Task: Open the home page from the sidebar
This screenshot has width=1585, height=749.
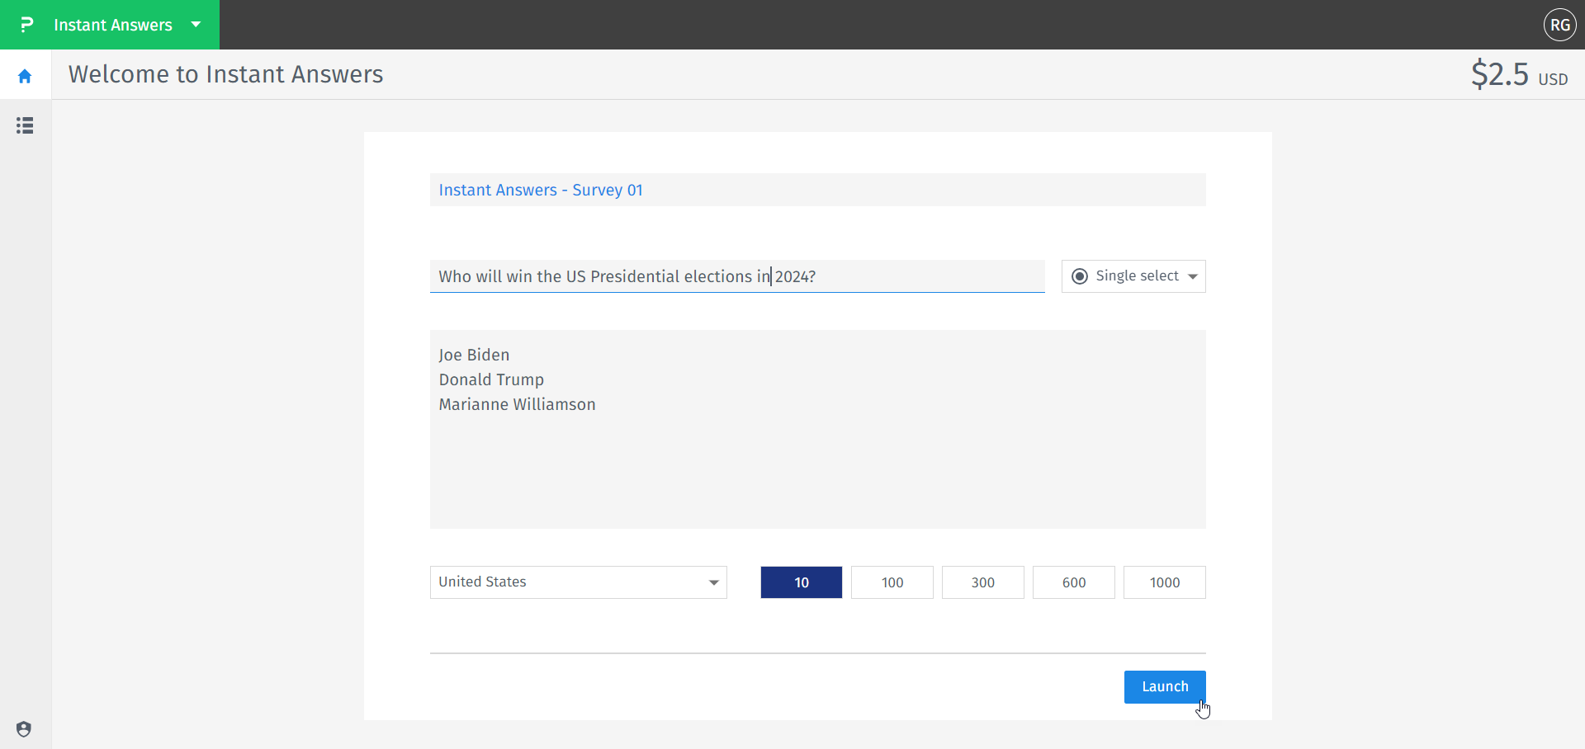Action: click(x=25, y=75)
